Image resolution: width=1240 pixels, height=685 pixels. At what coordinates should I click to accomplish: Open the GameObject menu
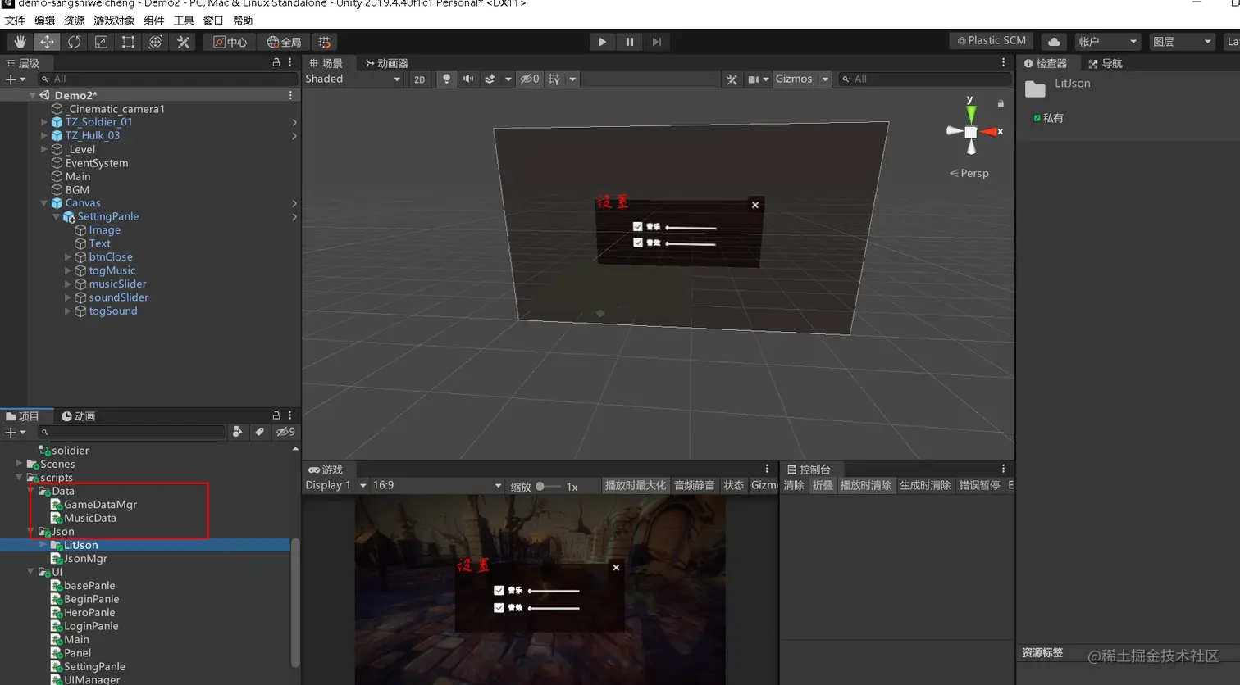(114, 20)
